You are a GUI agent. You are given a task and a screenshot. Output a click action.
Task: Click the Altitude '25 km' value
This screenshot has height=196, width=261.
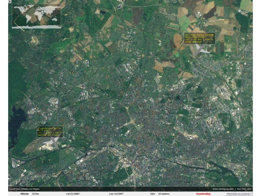tap(35, 194)
